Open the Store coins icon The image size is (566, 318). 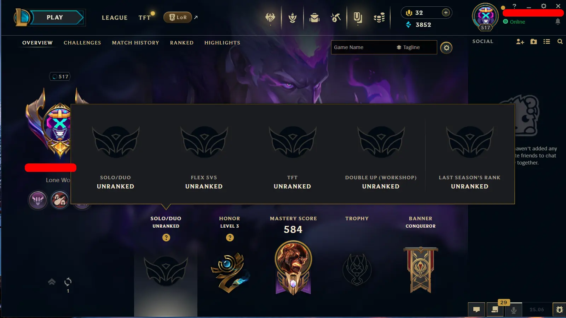click(x=379, y=17)
